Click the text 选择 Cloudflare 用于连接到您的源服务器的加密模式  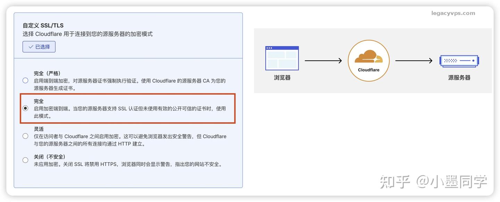pyautogui.click(x=87, y=34)
